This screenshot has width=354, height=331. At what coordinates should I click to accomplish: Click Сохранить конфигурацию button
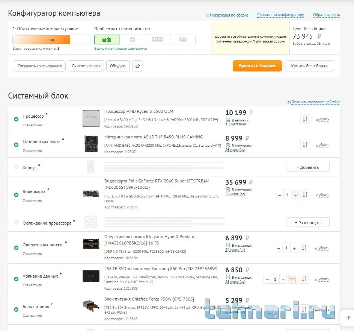[40, 66]
